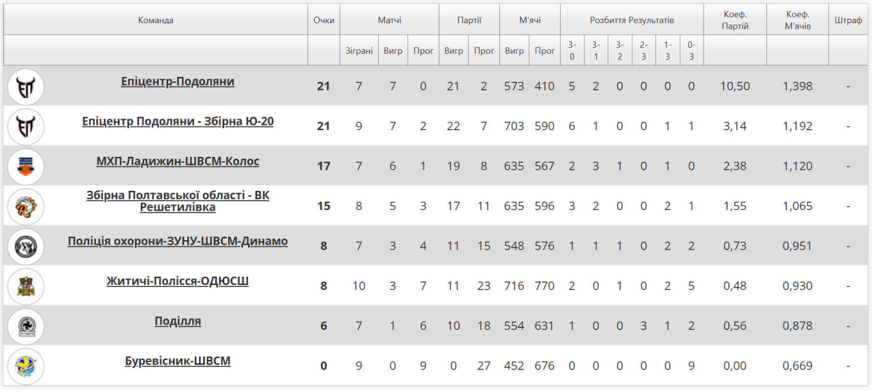Follow the Житичі-Полісся-ОДЮСШ link

point(177,281)
